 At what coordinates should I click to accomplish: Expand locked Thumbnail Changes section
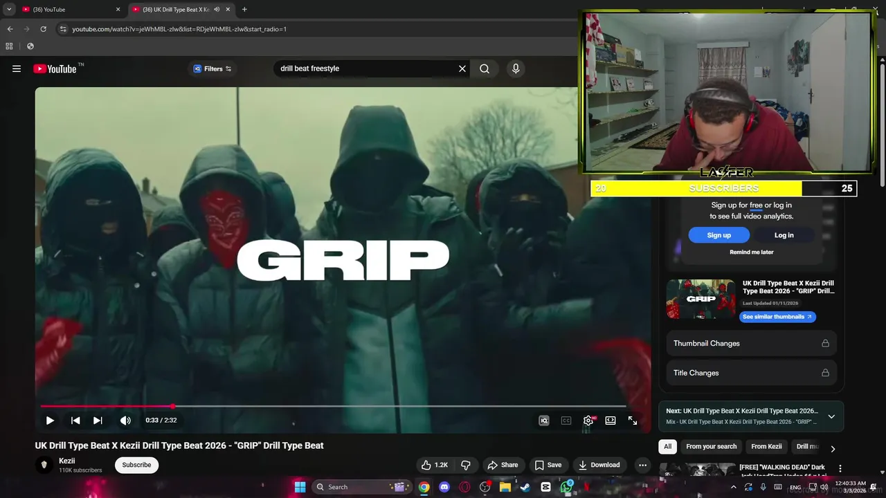[x=751, y=343]
